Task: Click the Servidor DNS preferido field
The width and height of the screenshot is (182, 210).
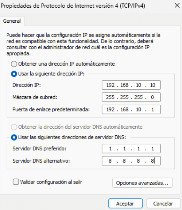Action: point(131,149)
